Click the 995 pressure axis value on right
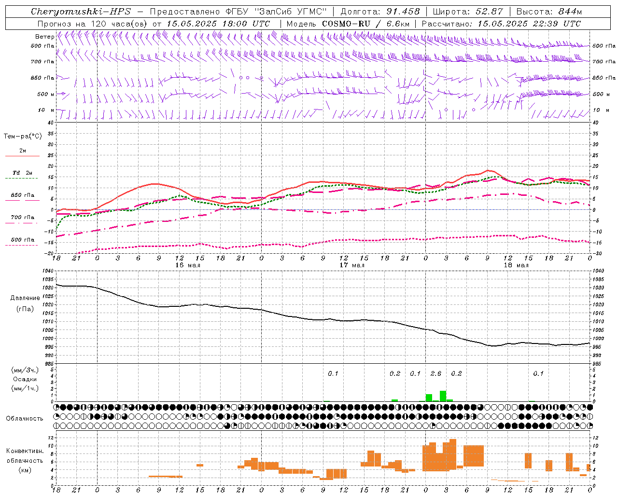This screenshot has width=618, height=494. coord(597,347)
